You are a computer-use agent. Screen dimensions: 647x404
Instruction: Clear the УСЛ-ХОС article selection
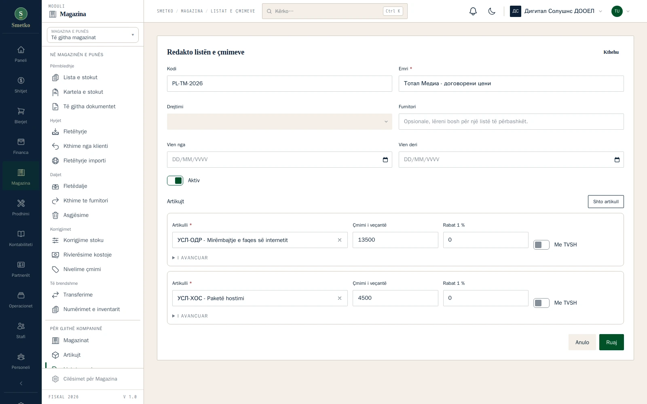tap(340, 298)
